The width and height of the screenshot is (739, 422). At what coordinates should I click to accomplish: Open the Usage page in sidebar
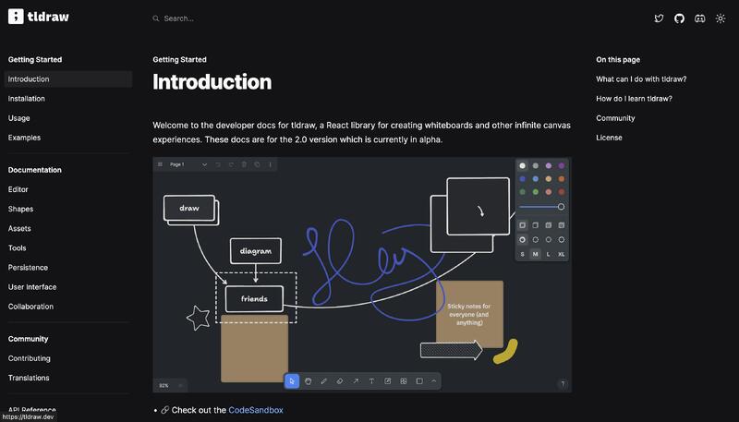[x=18, y=118]
